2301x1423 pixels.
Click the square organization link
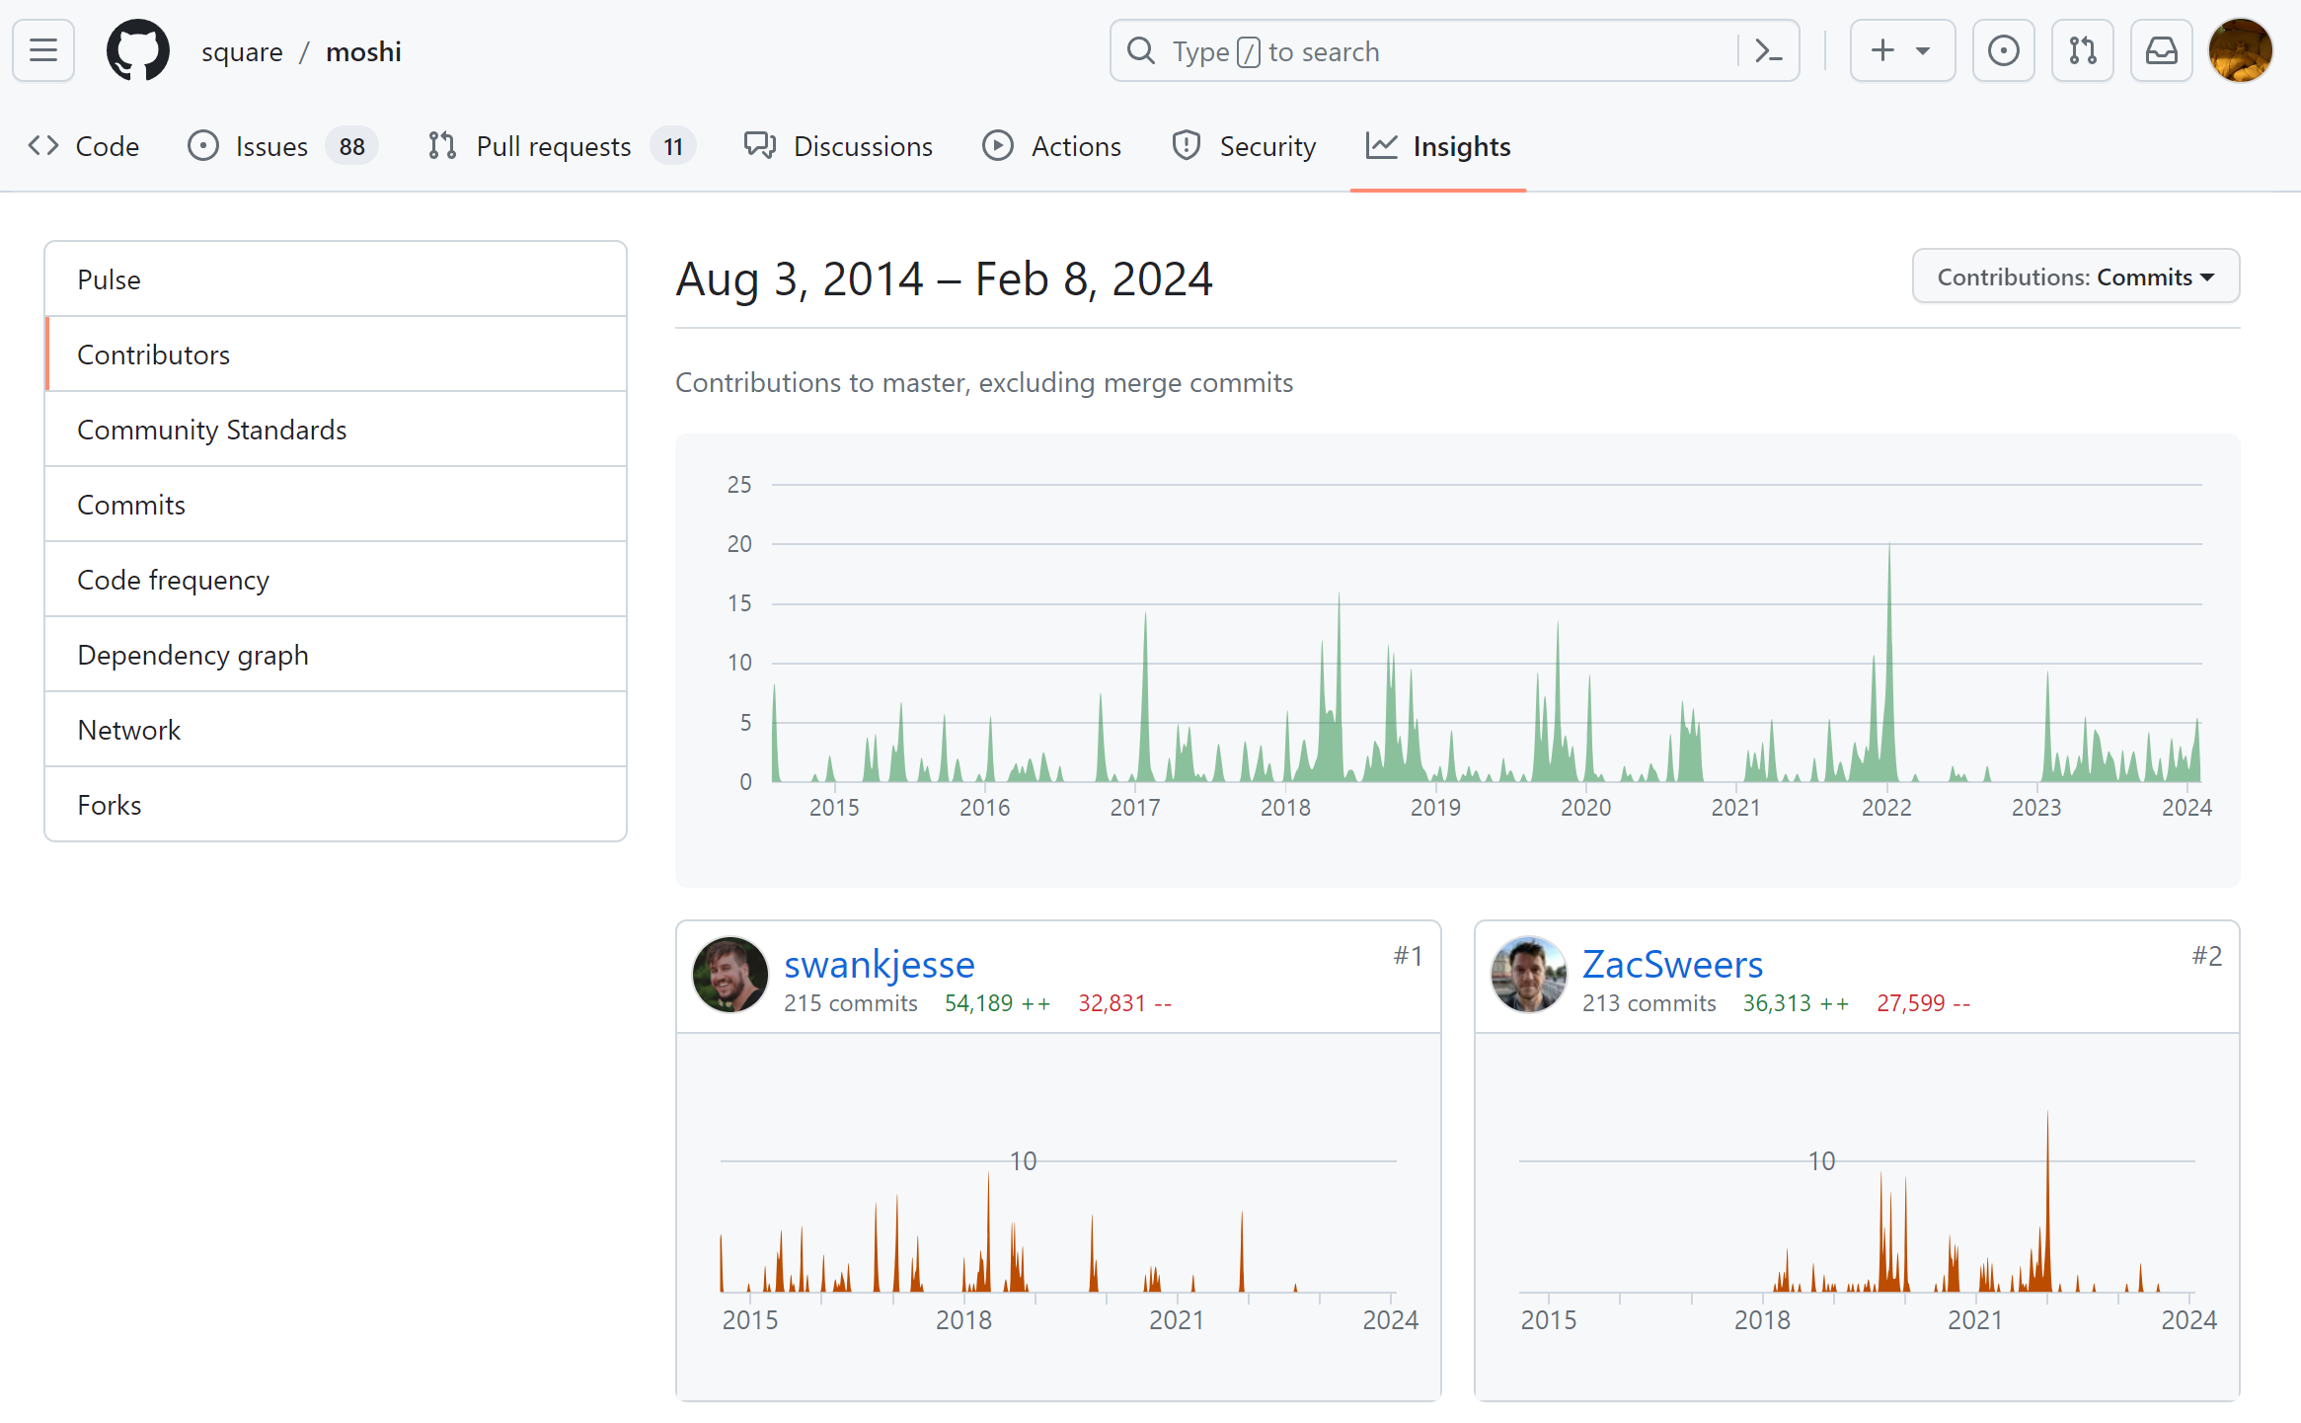[242, 51]
